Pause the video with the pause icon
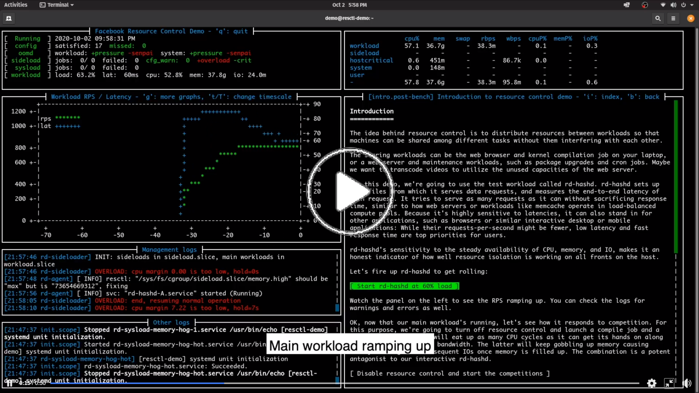Image resolution: width=699 pixels, height=393 pixels. (9, 383)
